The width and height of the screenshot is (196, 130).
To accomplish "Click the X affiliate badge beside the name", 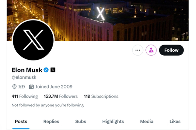I will coord(53,70).
